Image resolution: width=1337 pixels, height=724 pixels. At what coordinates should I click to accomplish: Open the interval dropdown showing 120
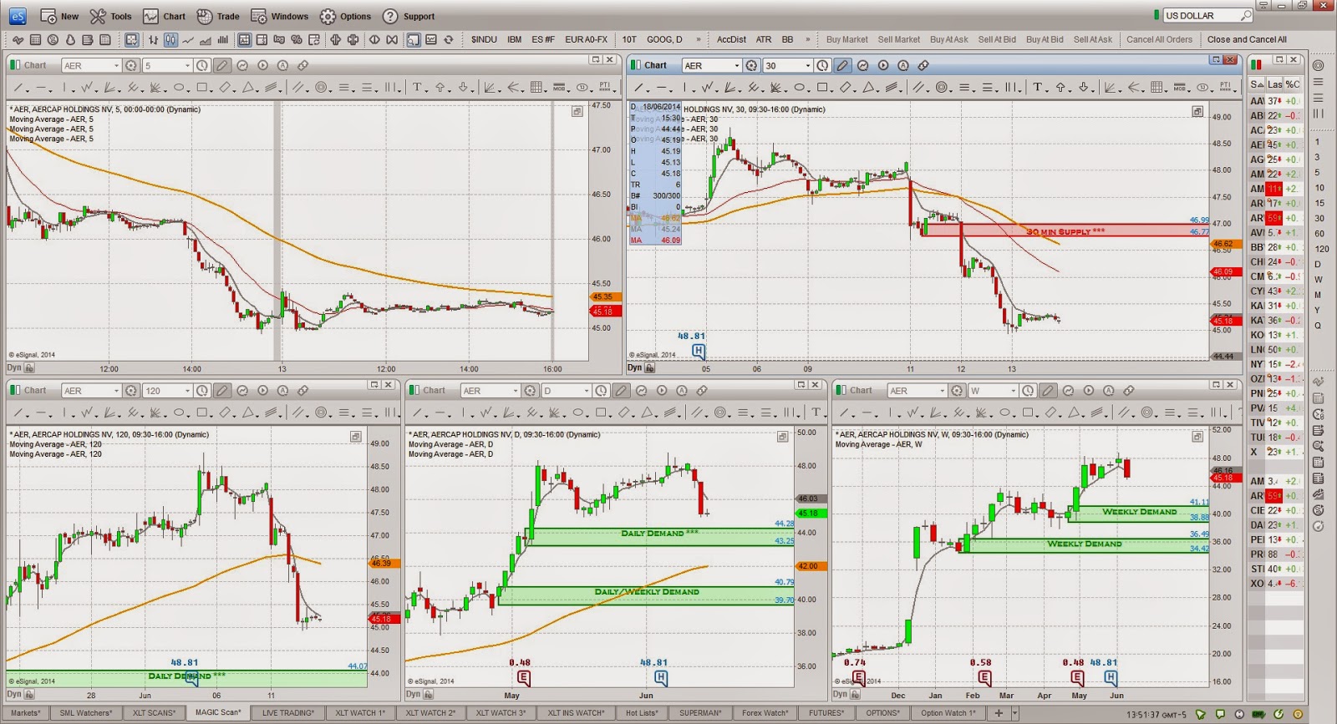tap(187, 391)
